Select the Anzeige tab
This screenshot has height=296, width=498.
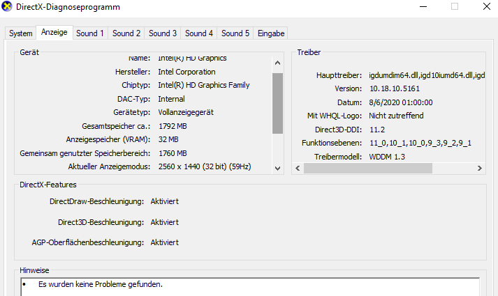pos(54,32)
